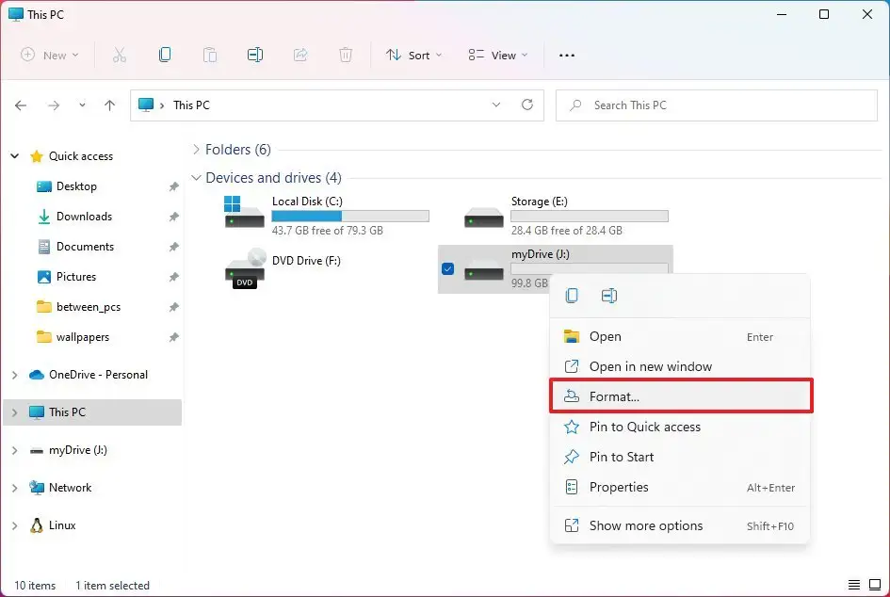Rename myDrive using the context menu icon
Image resolution: width=890 pixels, height=597 pixels.
click(x=609, y=295)
